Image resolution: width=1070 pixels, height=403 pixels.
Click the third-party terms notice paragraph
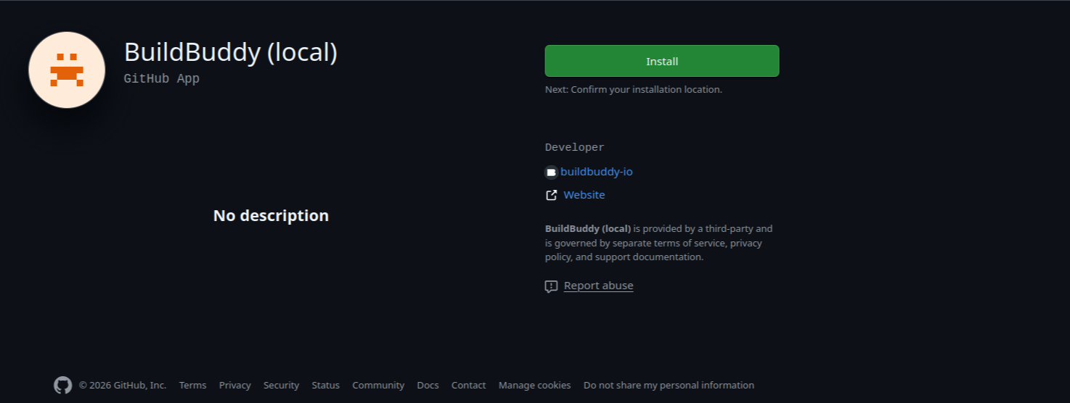pyautogui.click(x=659, y=243)
